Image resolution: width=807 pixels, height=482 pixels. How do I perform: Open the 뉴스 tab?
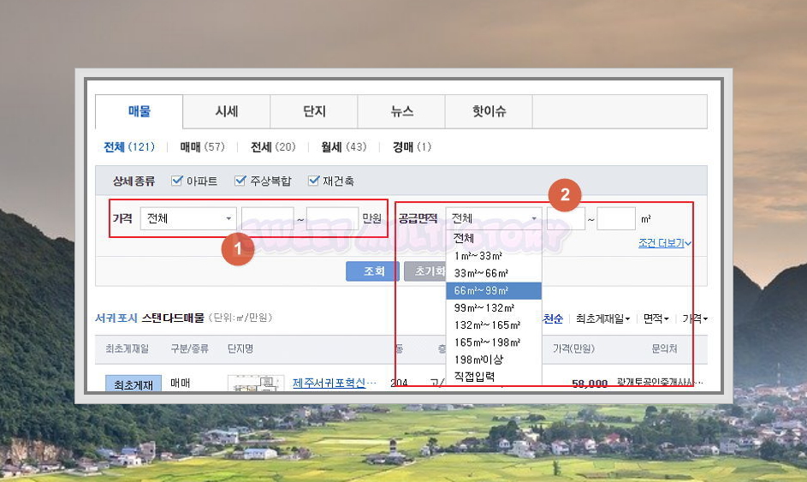pos(401,111)
